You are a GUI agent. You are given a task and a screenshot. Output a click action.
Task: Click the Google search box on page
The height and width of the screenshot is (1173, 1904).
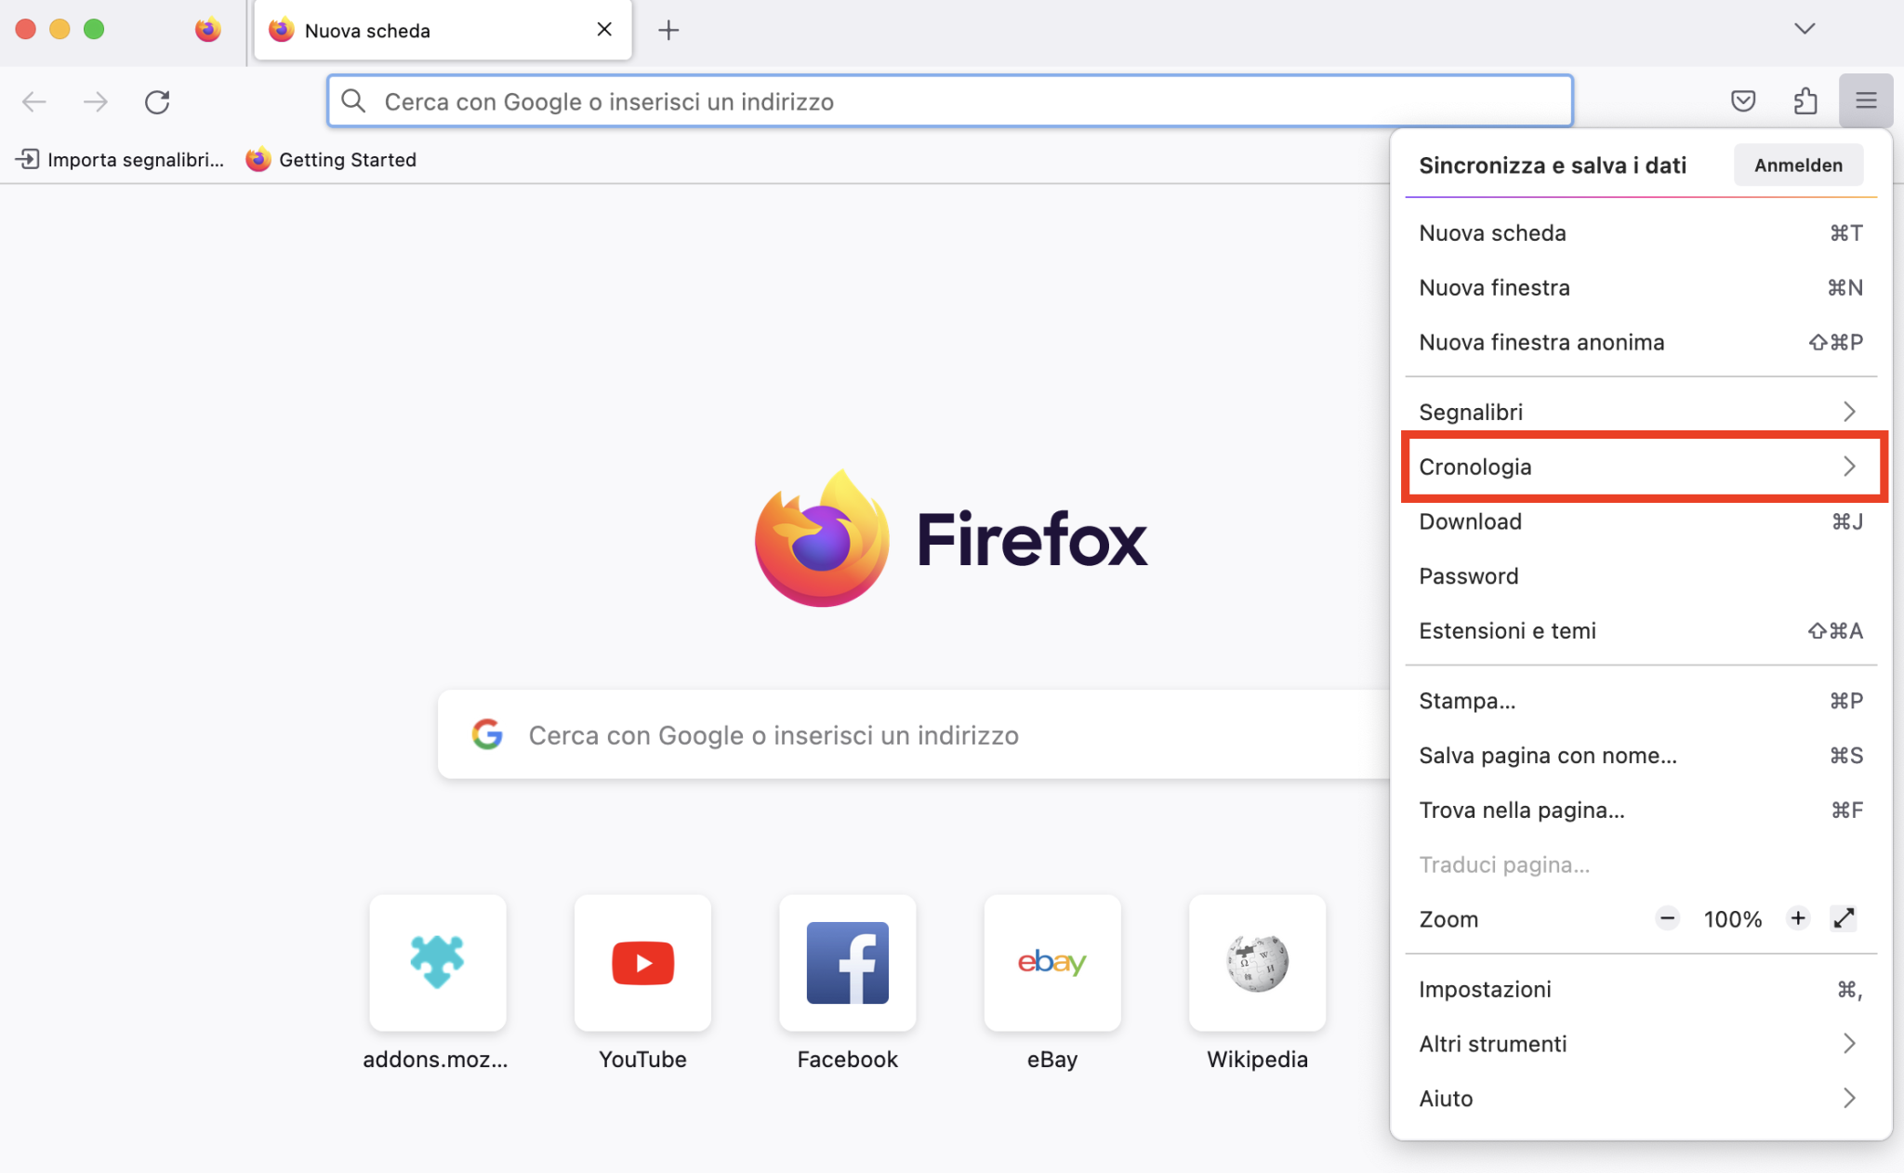click(911, 735)
